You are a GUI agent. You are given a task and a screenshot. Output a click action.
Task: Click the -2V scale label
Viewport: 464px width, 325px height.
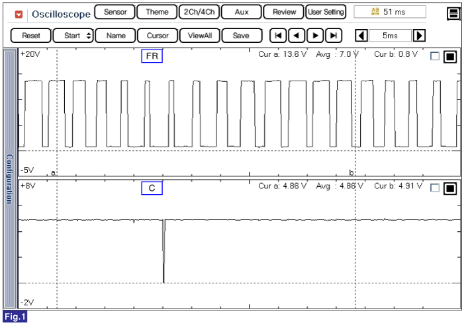coord(27,303)
